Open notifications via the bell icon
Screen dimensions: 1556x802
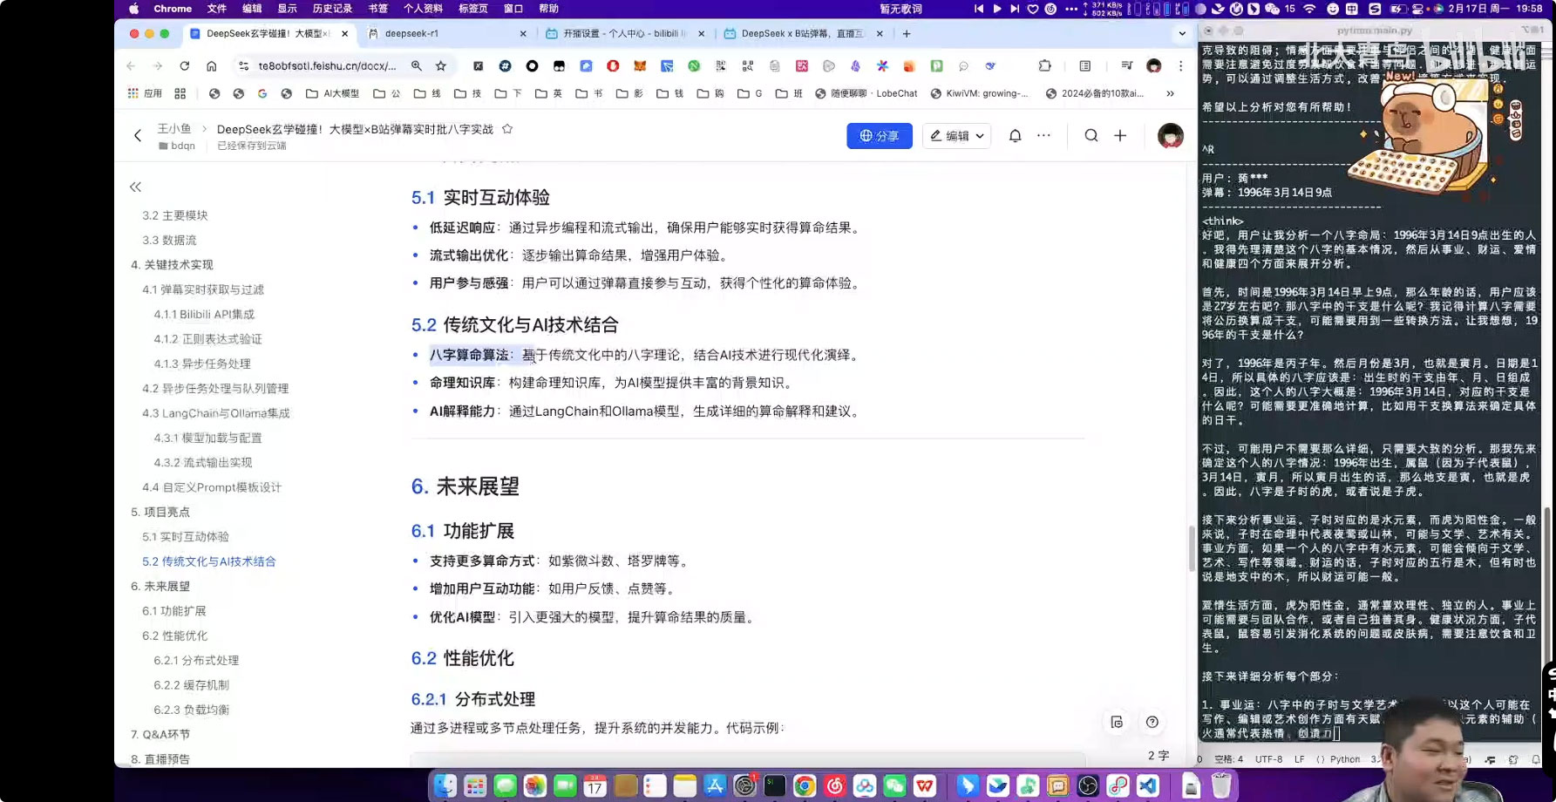(1015, 136)
